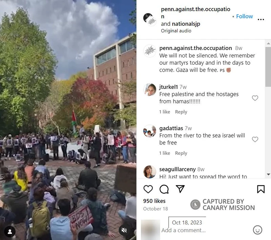Open comment bubble icon below post
Image resolution: width=271 pixels, height=240 pixels.
click(164, 189)
